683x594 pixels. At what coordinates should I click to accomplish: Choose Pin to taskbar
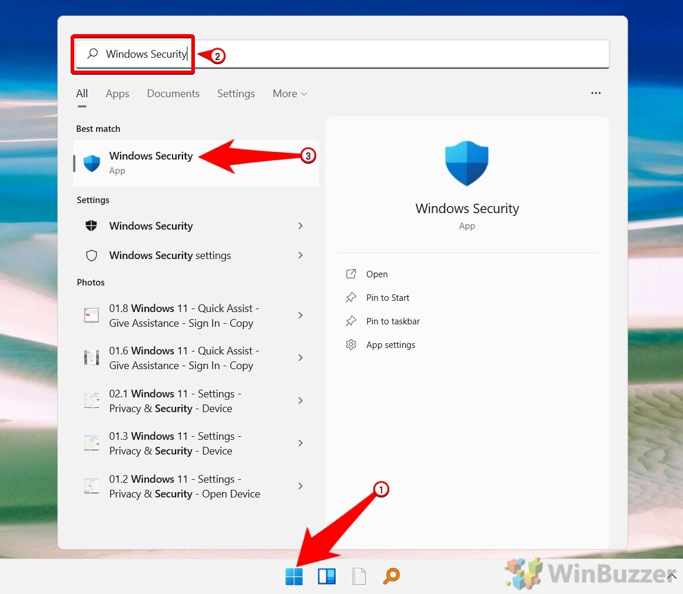393,321
